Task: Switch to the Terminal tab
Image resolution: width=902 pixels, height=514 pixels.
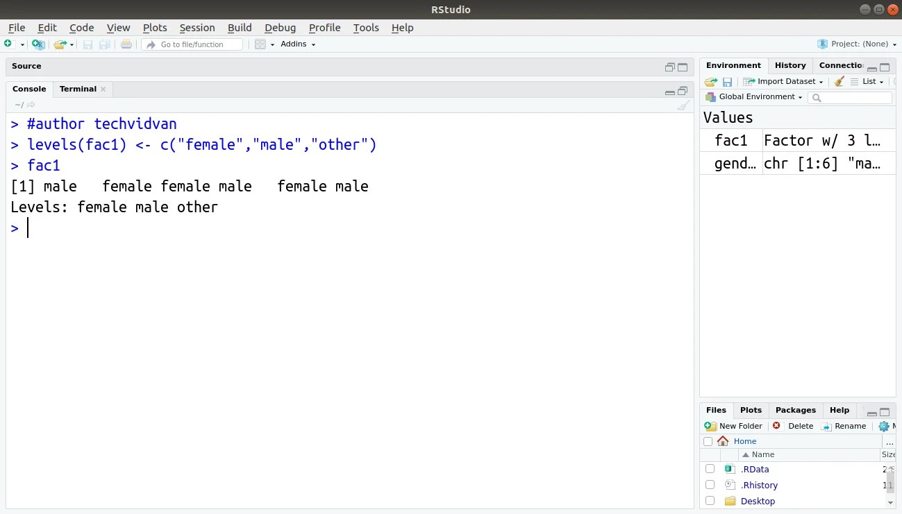Action: pos(78,89)
